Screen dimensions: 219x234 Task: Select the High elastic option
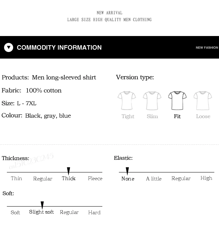[x=206, y=178]
